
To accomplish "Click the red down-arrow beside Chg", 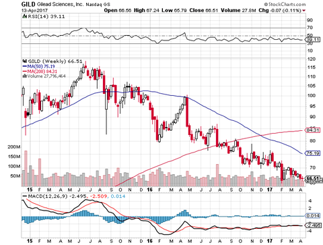I will point(304,11).
